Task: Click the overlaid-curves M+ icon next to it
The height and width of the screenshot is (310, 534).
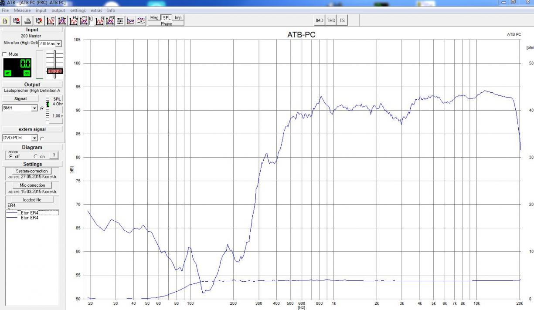Action: [62, 20]
